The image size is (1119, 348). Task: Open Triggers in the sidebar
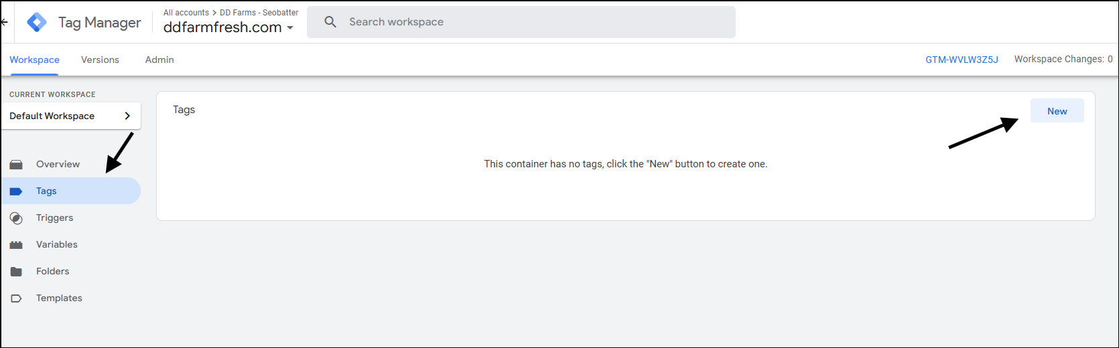point(71,217)
